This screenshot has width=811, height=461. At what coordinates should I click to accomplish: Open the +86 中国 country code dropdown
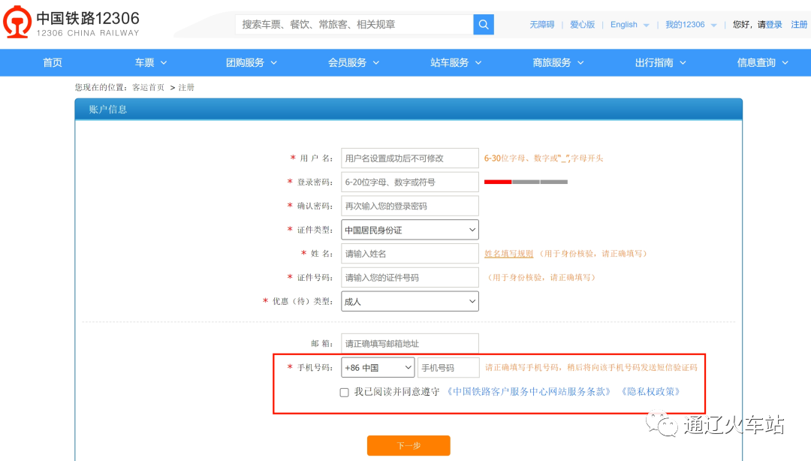coord(378,367)
